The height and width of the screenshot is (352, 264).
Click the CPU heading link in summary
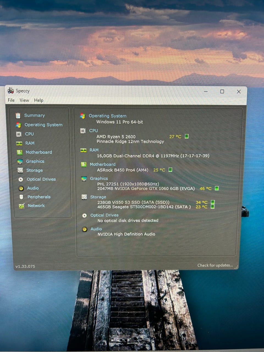[x=94, y=131]
